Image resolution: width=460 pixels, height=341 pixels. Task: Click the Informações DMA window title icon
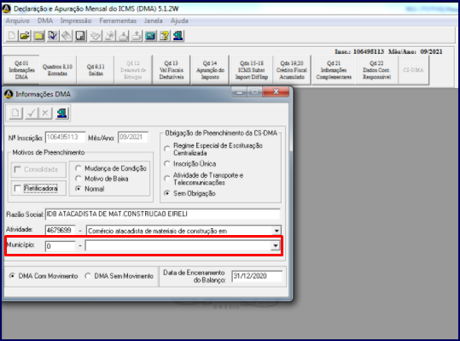pyautogui.click(x=9, y=94)
